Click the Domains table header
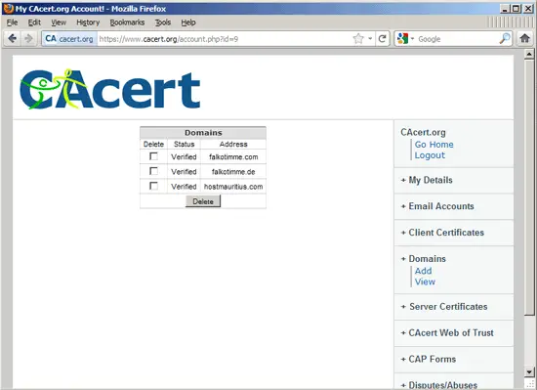This screenshot has height=390, width=537. 203,133
